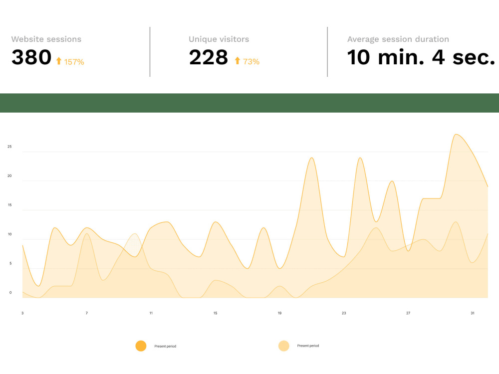Click the chart's highest peak near day 30
Viewport: 499px width, 374px height.
pos(457,135)
